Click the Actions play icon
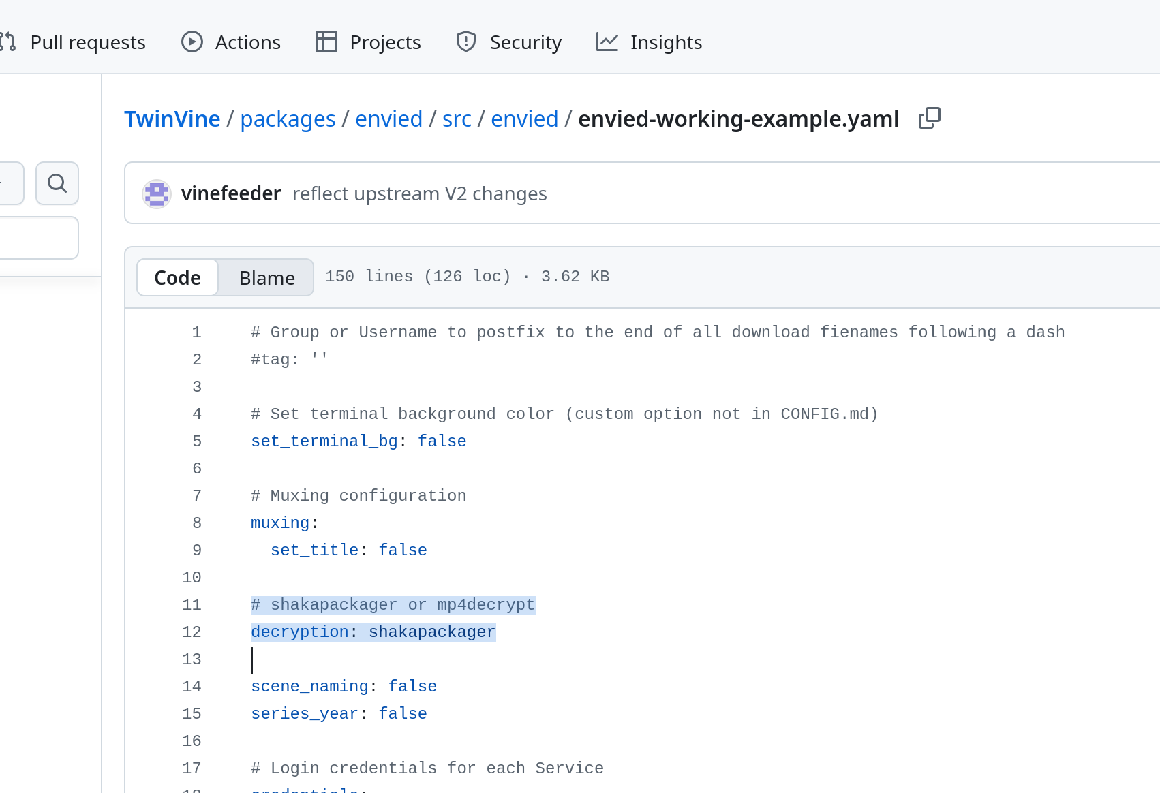Screen dimensions: 1160x793 pyautogui.click(x=192, y=42)
